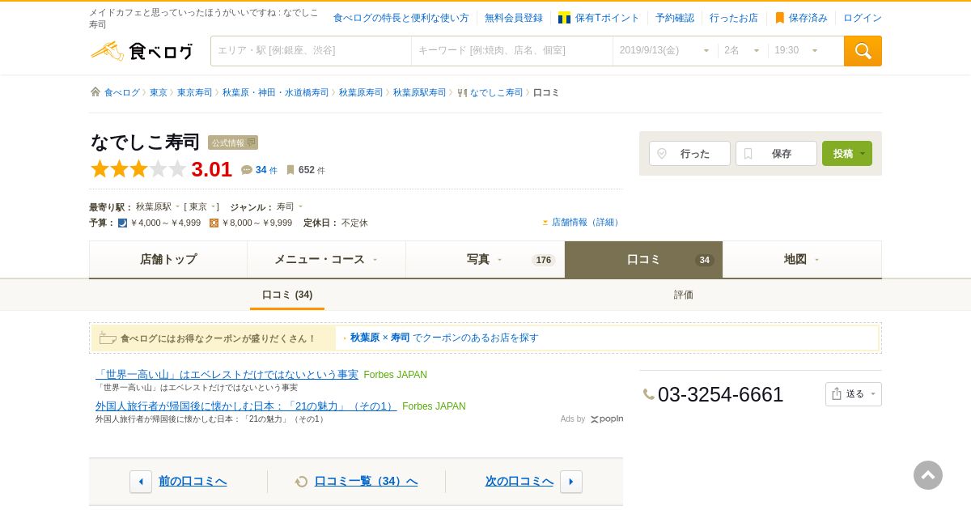This screenshot has height=510, width=971.
Task: Click the area/station search field
Action: [311, 51]
